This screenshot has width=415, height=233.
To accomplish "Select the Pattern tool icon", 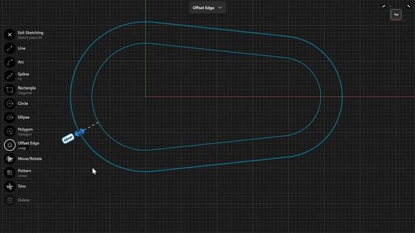I will point(10,173).
